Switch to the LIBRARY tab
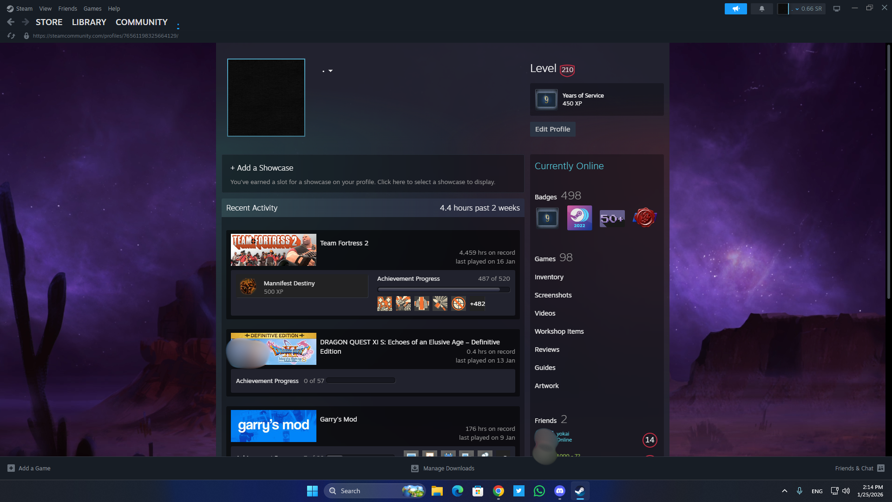 [x=89, y=22]
